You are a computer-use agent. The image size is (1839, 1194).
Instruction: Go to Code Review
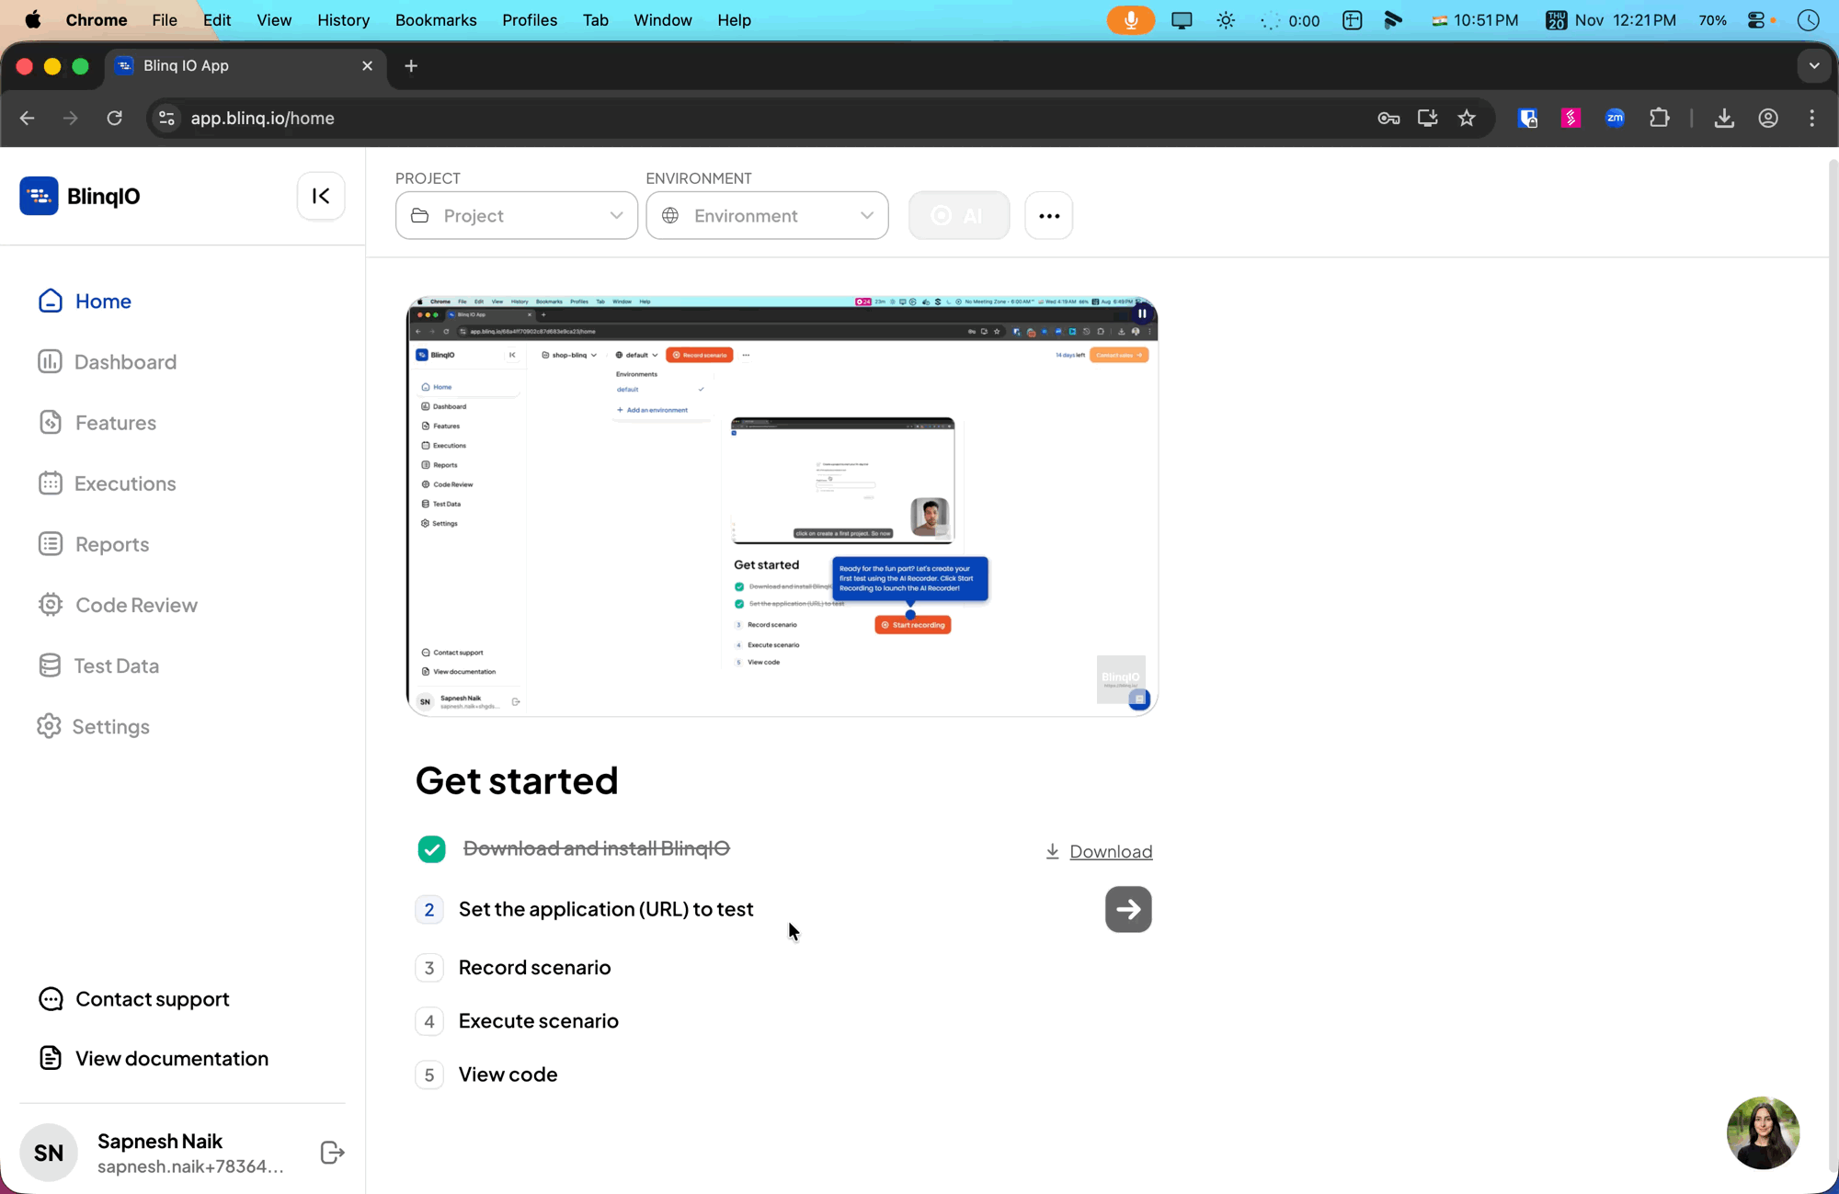click(x=136, y=604)
